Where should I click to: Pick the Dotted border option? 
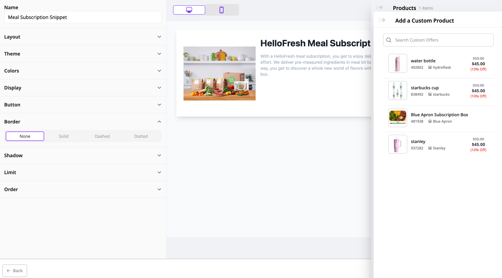point(141,136)
